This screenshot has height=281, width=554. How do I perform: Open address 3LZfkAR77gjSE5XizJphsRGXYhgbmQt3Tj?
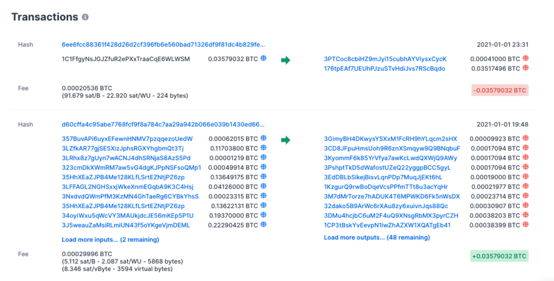[123, 148]
